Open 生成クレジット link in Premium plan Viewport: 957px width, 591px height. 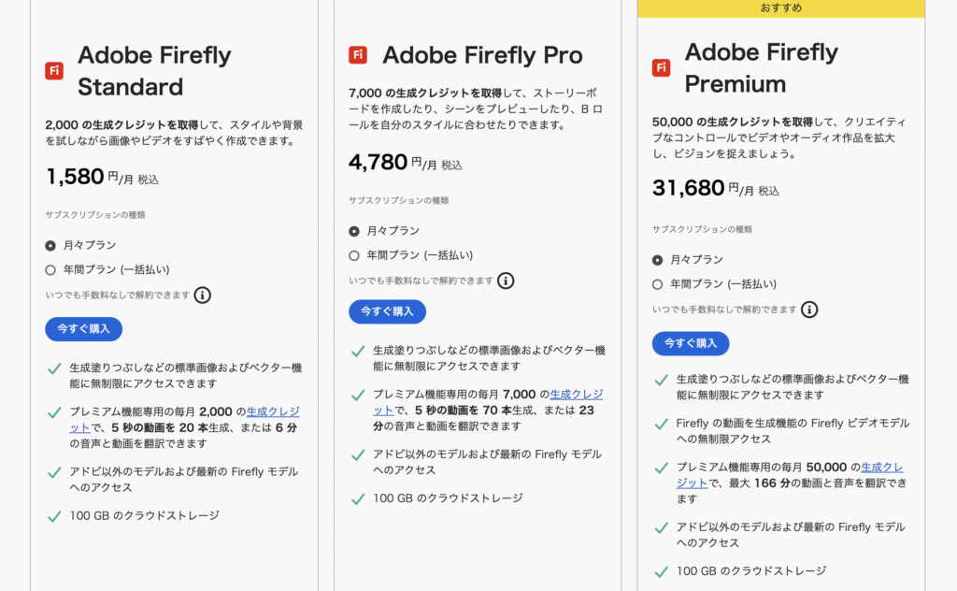pyautogui.click(x=882, y=468)
